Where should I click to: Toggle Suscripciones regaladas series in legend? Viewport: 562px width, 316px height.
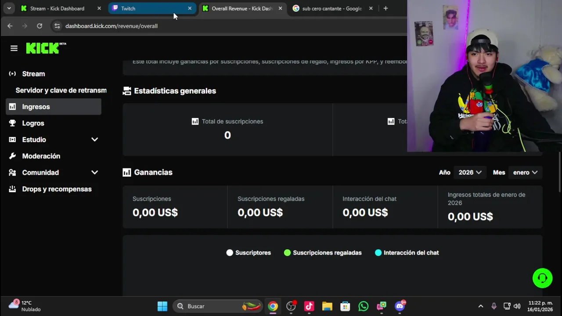click(x=323, y=253)
